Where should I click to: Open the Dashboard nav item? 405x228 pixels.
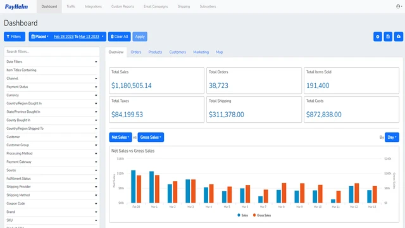tap(49, 6)
